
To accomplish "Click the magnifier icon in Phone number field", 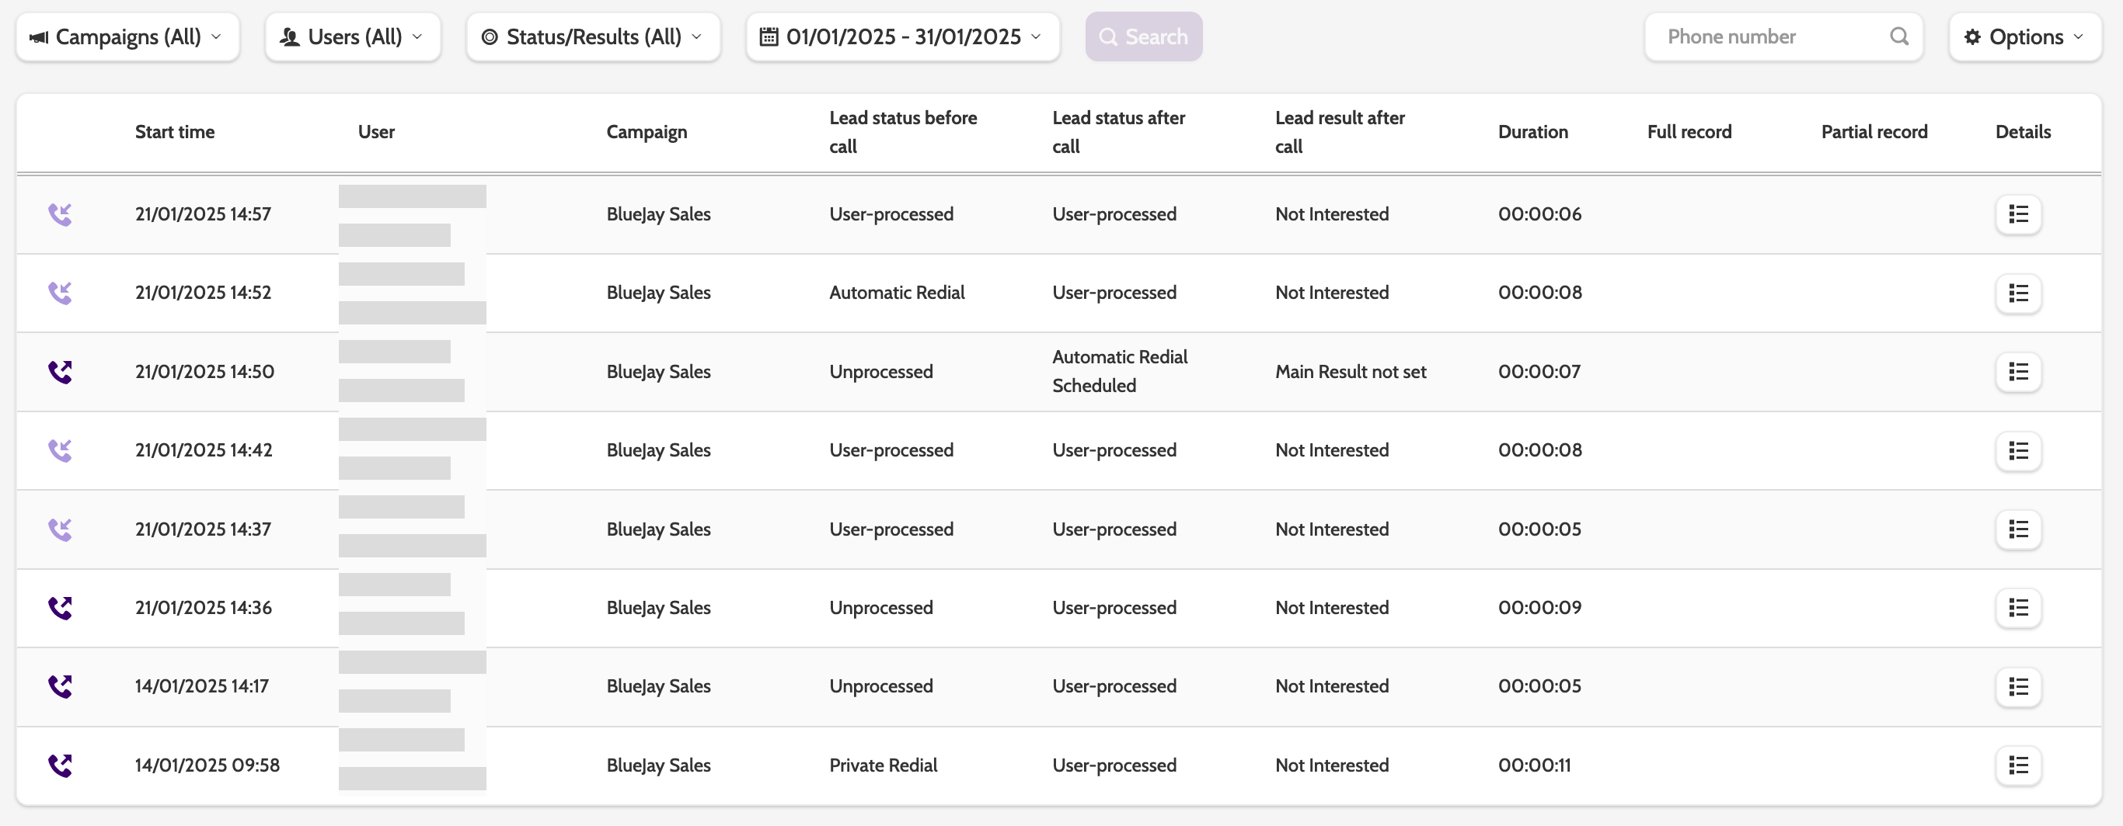I will point(1899,37).
